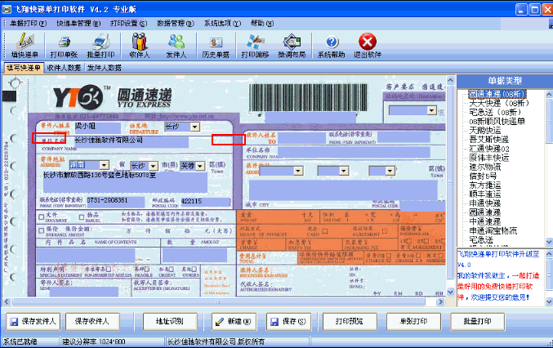Click the recipient name field next to 收件人姓名
Image resolution: width=553 pixels, height=348 pixels.
click(301, 138)
